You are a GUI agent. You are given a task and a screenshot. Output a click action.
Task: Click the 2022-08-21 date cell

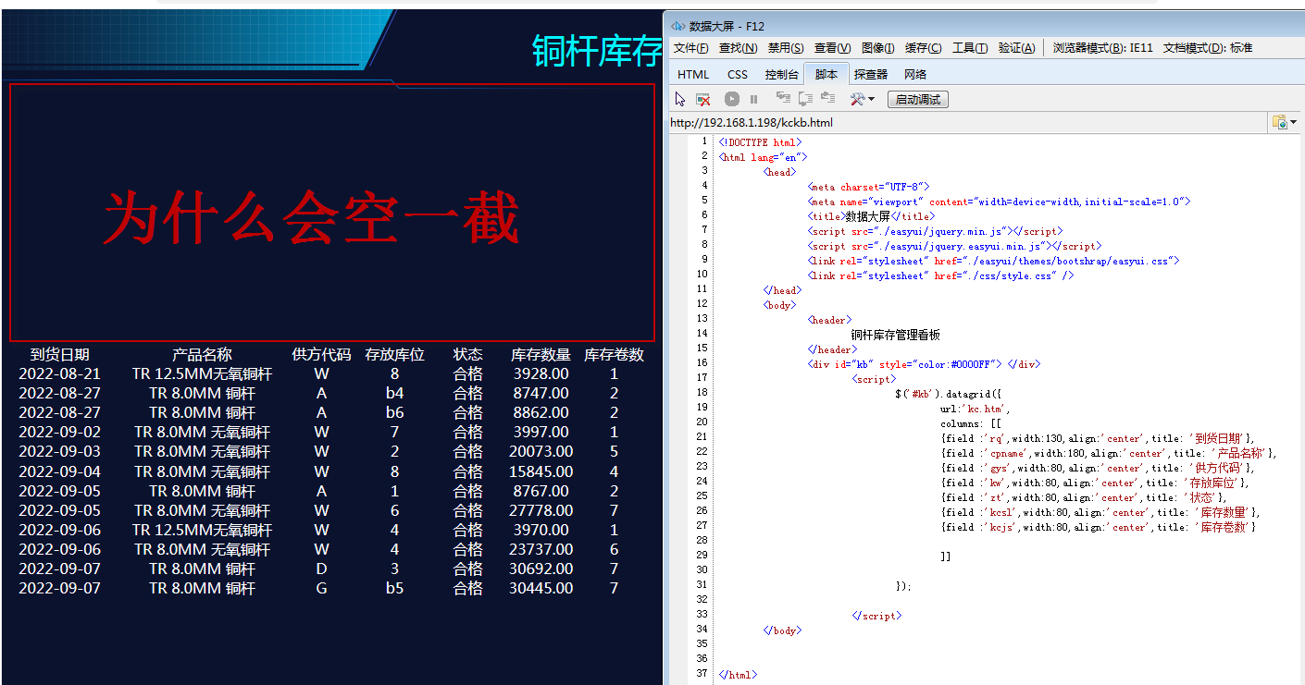[60, 373]
